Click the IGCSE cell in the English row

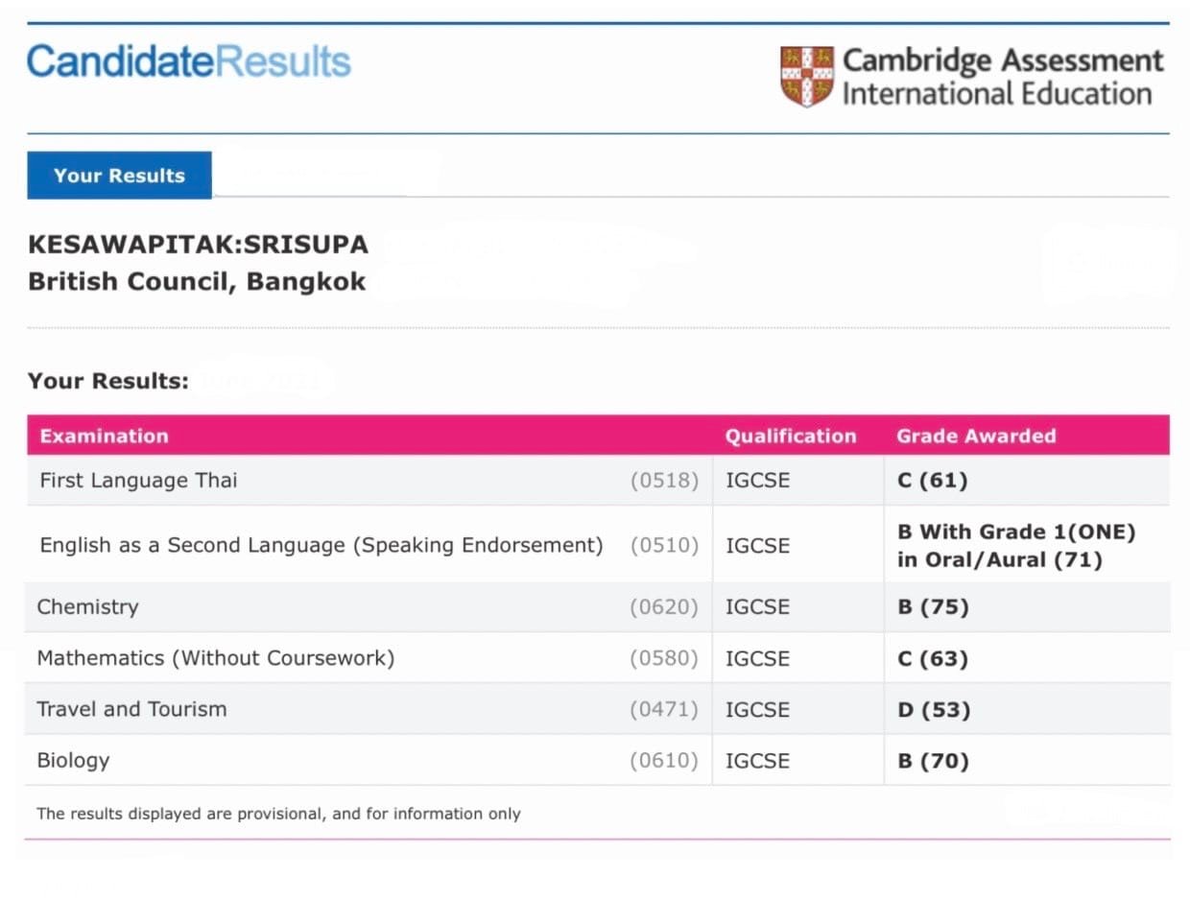[757, 545]
